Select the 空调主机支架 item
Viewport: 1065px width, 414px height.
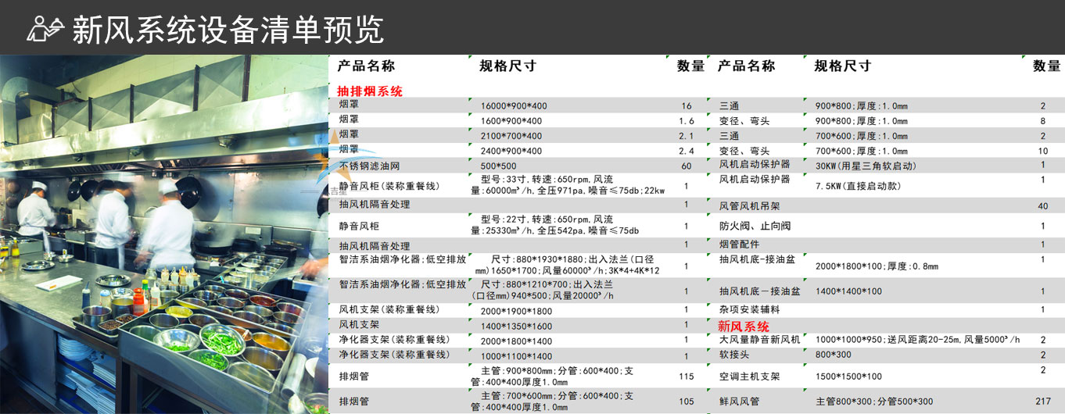point(749,377)
